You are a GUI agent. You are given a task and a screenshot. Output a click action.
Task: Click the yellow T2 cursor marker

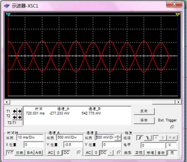(x=178, y=15)
